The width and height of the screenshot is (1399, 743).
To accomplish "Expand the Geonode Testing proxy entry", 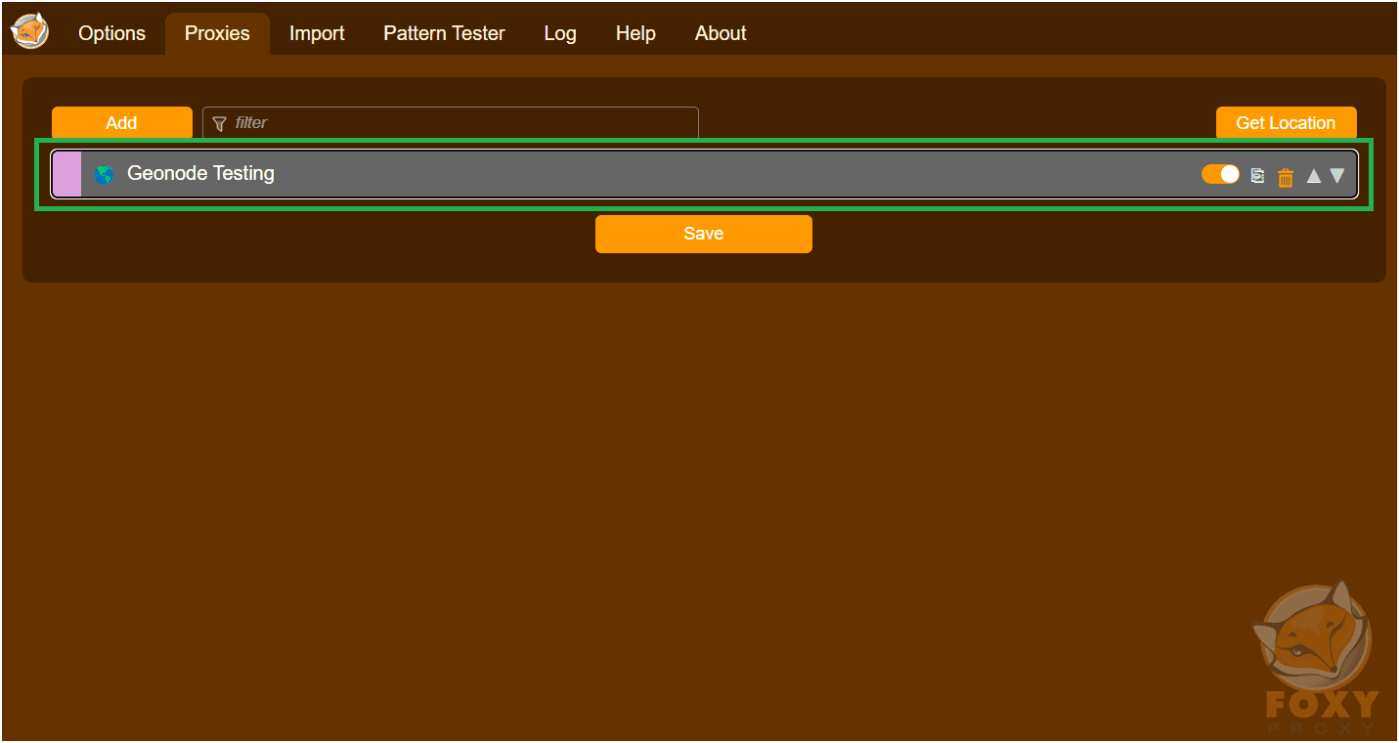I will pyautogui.click(x=587, y=174).
